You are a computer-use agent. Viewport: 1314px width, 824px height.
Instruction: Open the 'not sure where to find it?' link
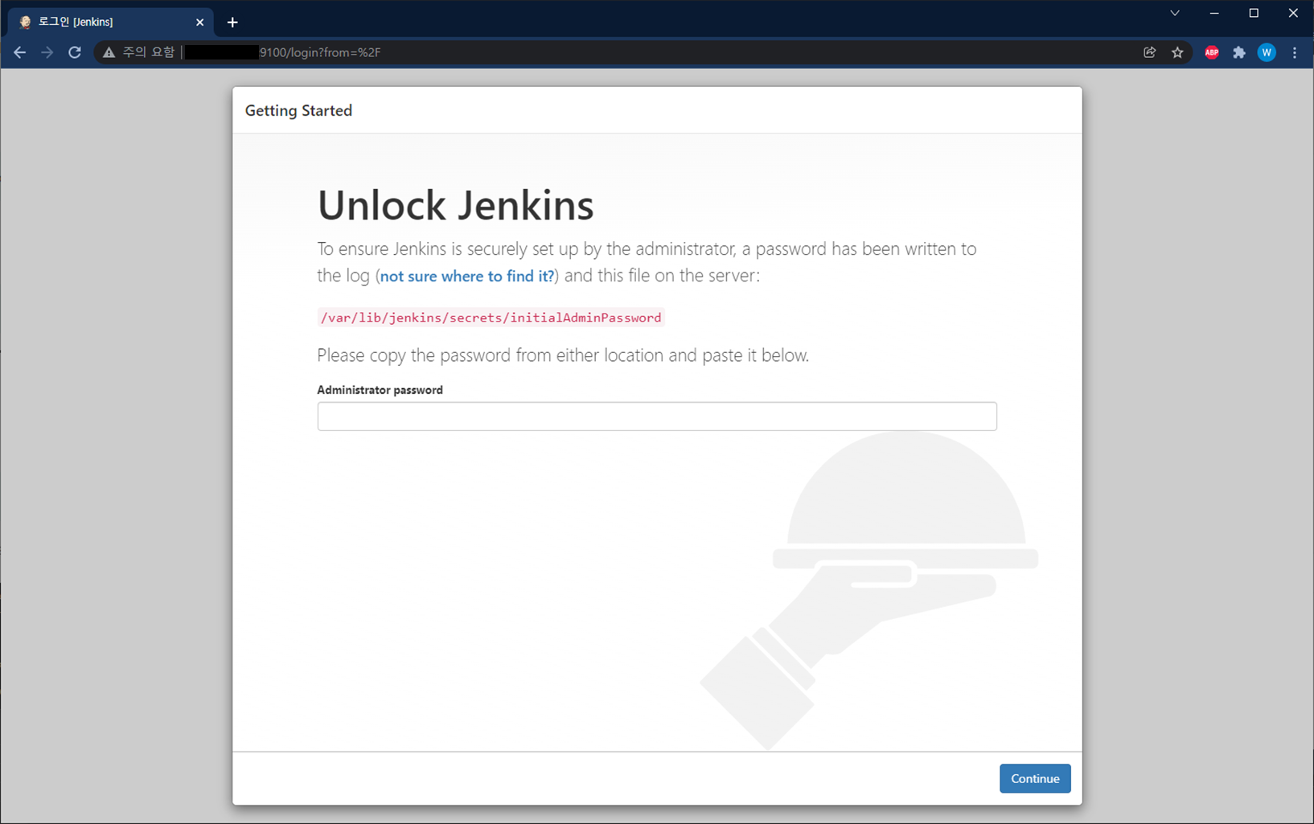point(467,276)
